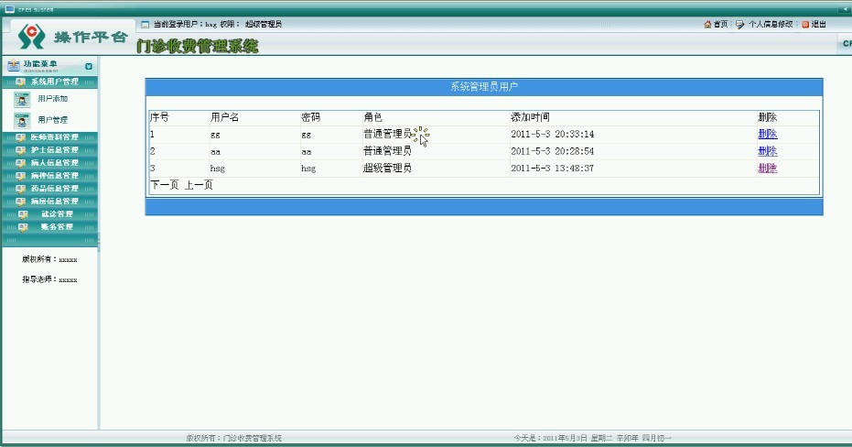Click the red 退出 logout icon
The image size is (852, 447).
805,24
